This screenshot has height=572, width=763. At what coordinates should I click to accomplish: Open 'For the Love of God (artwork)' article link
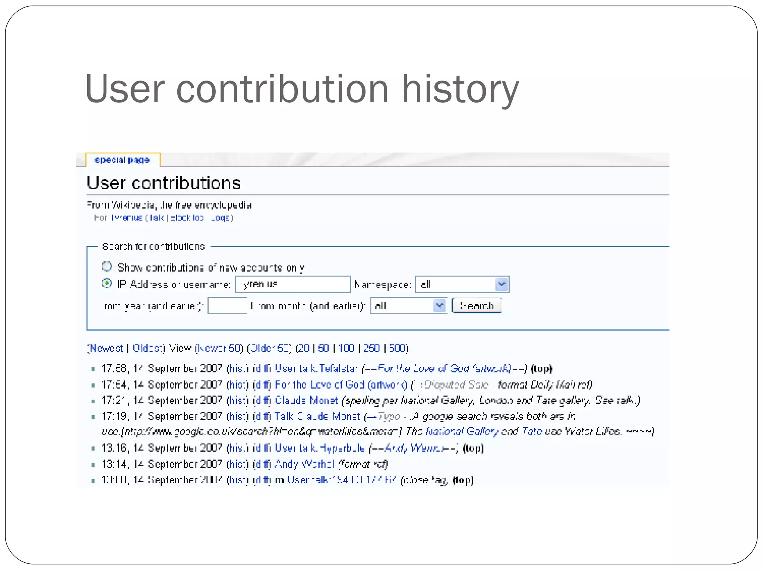pos(341,384)
